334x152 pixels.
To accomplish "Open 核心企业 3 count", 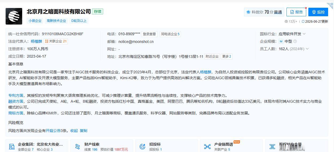I will (x=45, y=149).
